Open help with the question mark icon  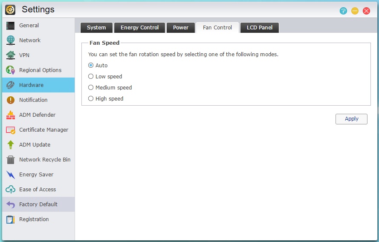click(343, 11)
